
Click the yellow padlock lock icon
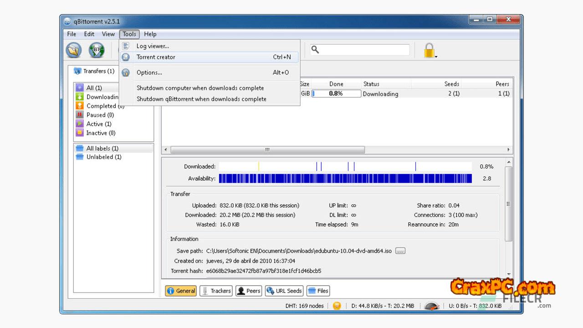[x=429, y=50]
